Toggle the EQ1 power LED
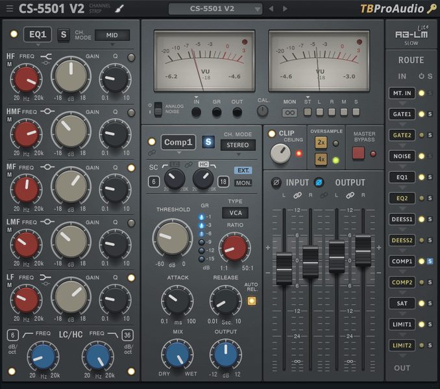The height and width of the screenshot is (389, 440). click(x=14, y=34)
